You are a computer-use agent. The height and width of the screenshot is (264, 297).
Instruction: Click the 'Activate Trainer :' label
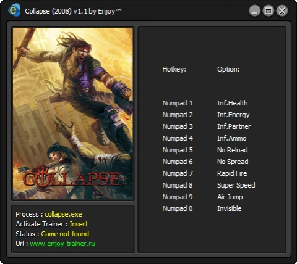tap(41, 224)
